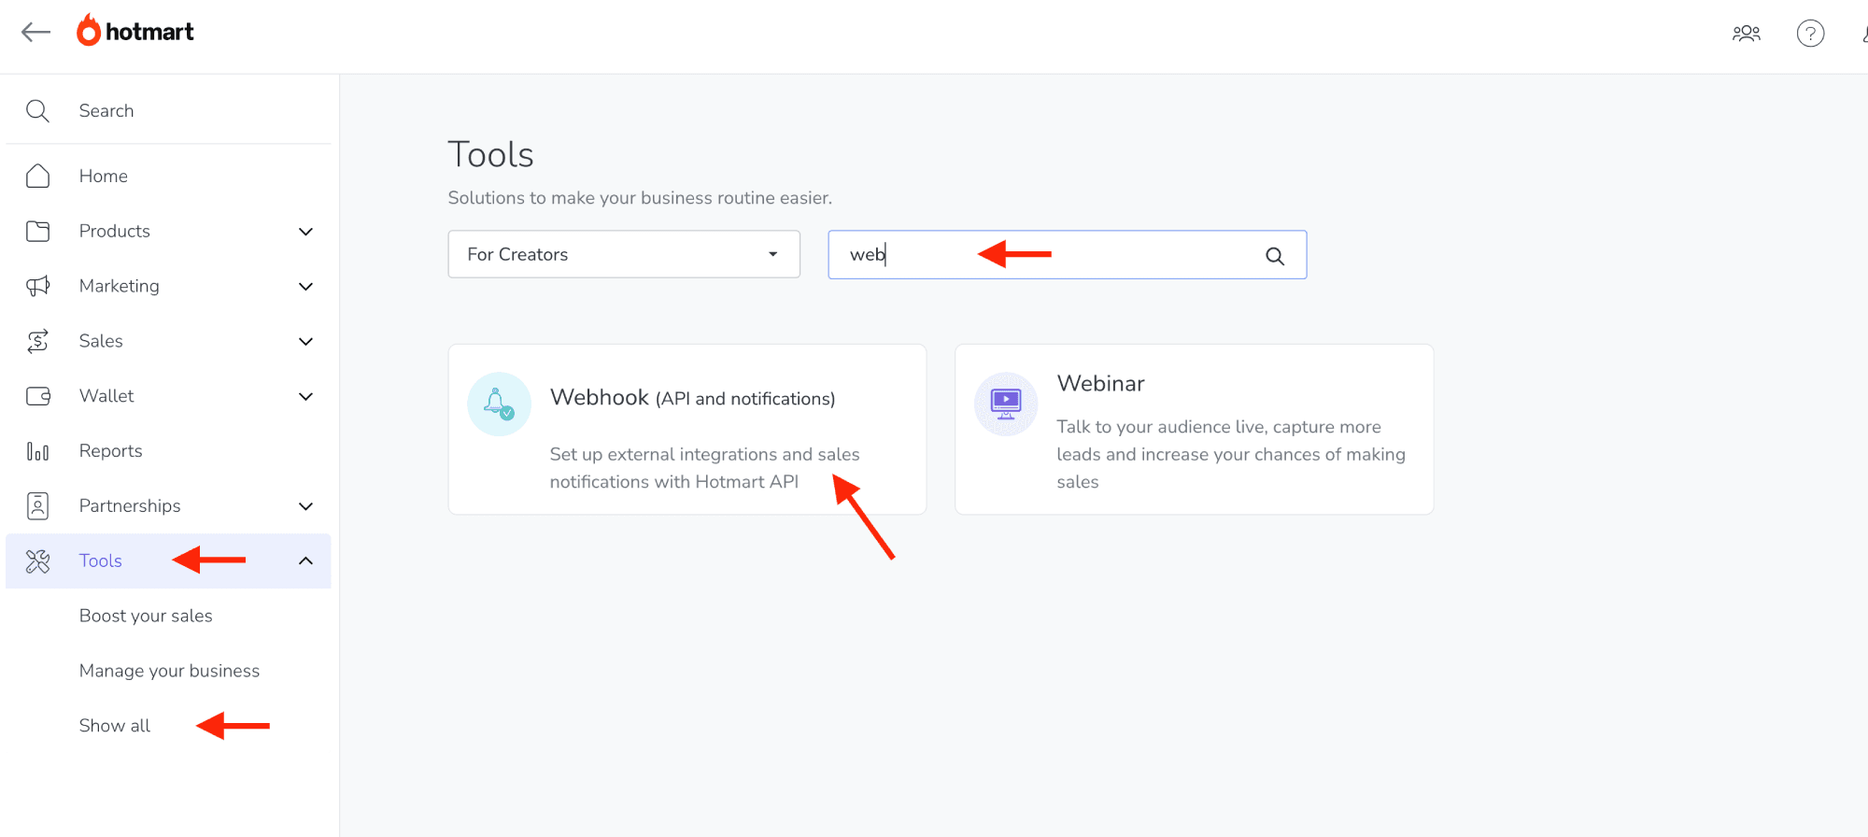
Task: Expand the Partnerships submenu chevron
Action: pos(305,506)
